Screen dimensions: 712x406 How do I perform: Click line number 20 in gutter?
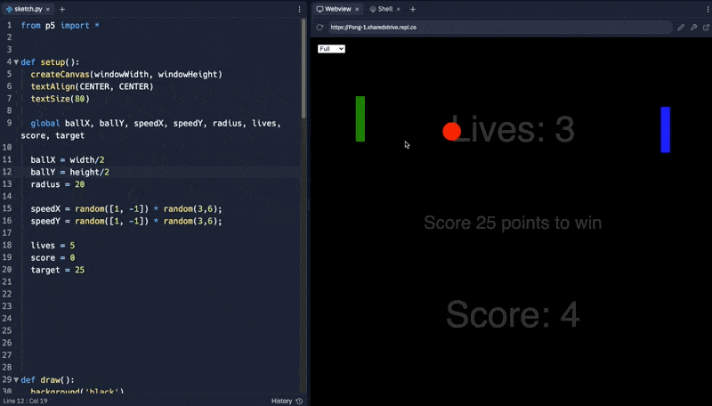tap(7, 270)
